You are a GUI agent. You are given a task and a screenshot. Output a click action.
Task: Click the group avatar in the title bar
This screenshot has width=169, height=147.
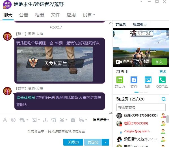pos(7,5)
